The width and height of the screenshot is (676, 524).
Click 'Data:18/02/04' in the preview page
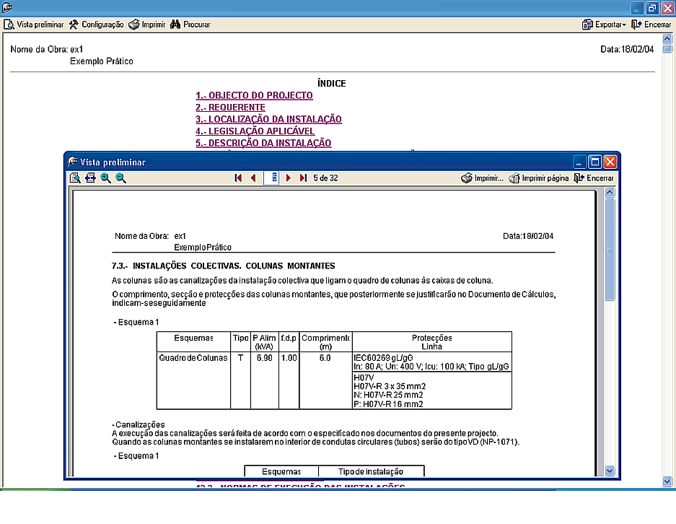(x=528, y=236)
